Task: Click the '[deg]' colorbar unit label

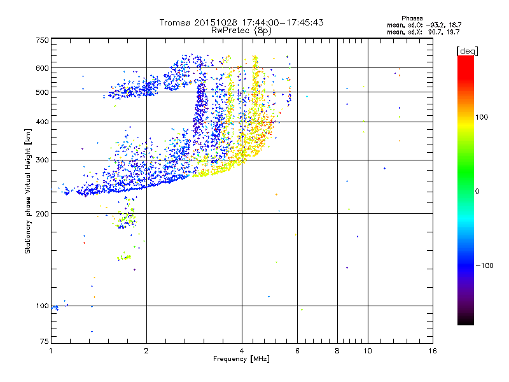Action: click(x=467, y=51)
